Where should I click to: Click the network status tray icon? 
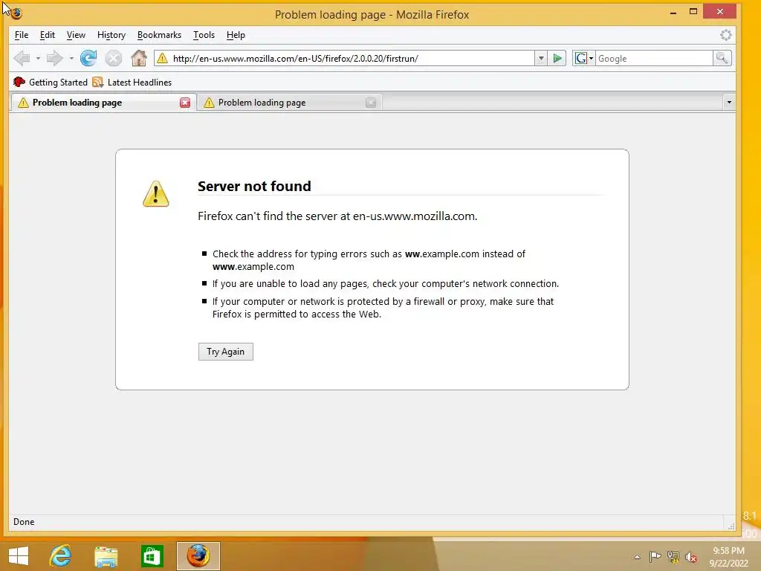(x=673, y=557)
